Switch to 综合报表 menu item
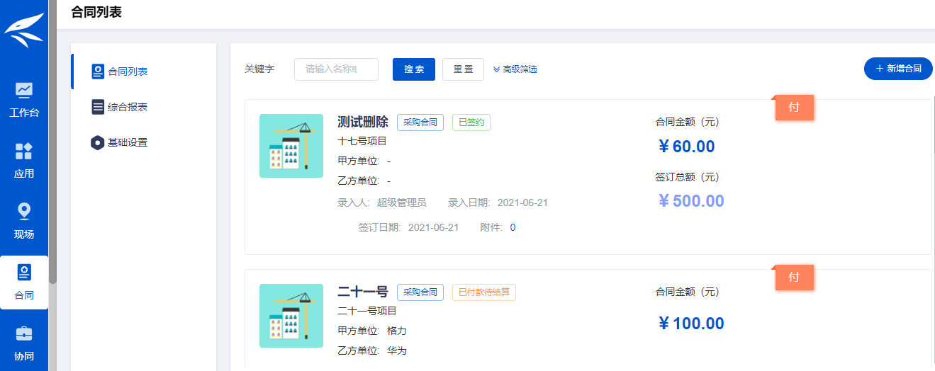Image resolution: width=935 pixels, height=371 pixels. 128,107
